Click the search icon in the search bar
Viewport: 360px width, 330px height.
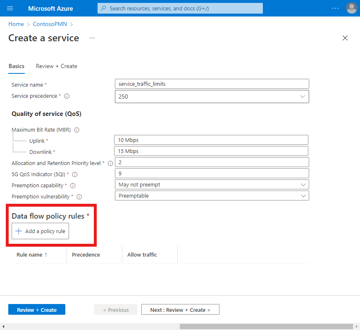coord(103,8)
